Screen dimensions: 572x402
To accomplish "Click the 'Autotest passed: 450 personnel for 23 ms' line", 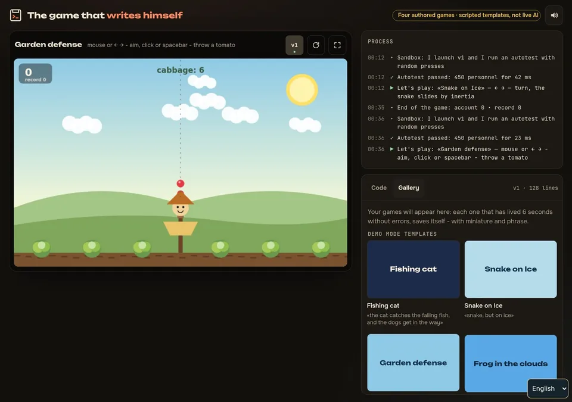I will pos(464,138).
